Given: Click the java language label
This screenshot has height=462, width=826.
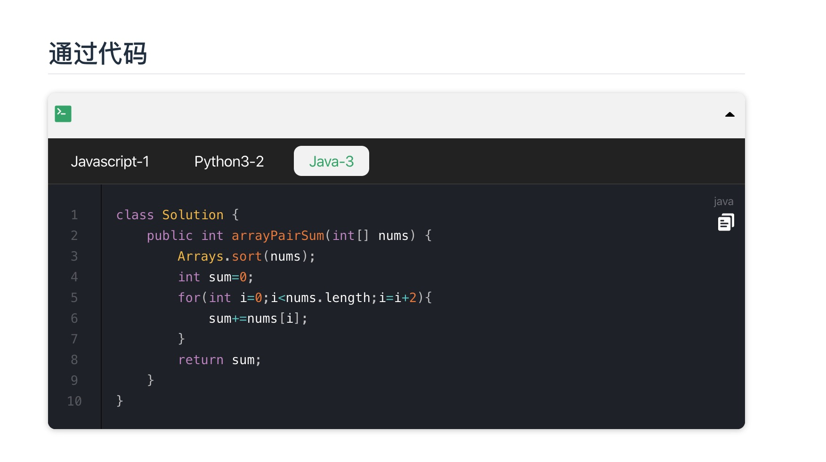Looking at the screenshot, I should tap(723, 201).
